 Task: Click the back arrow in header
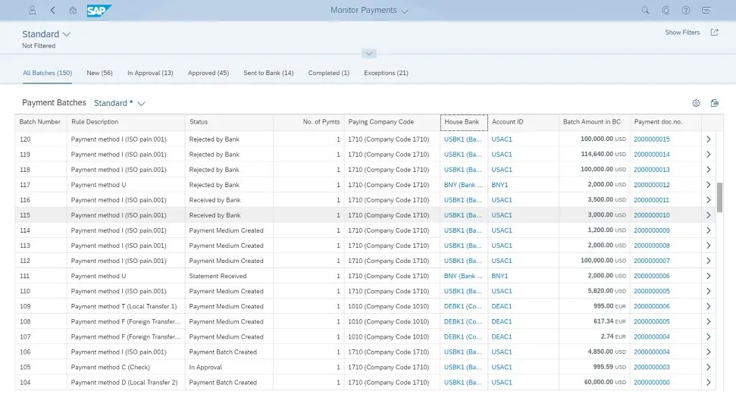(52, 11)
